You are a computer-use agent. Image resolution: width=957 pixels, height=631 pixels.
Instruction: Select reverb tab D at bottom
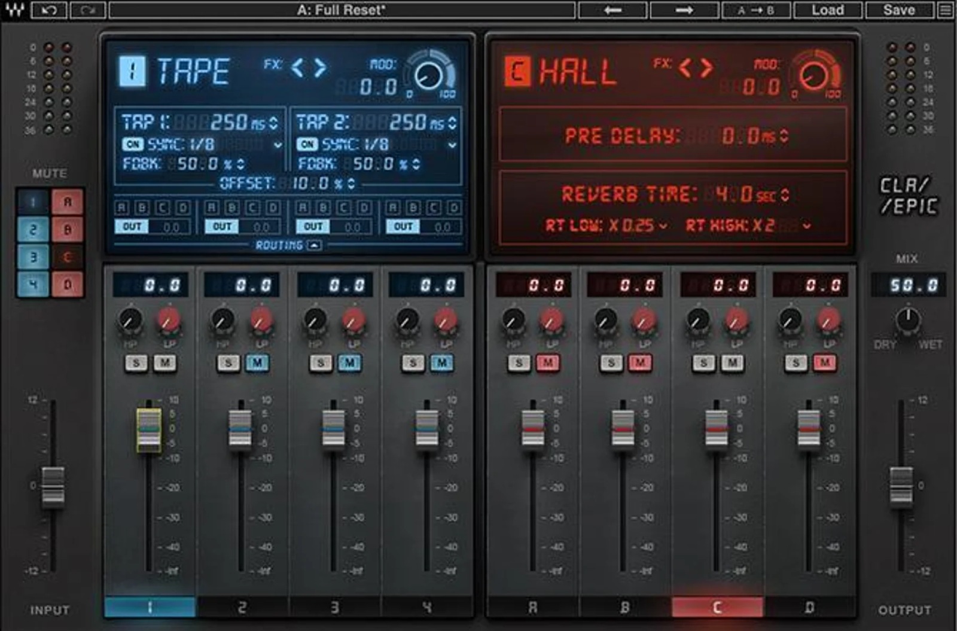pyautogui.click(x=809, y=607)
